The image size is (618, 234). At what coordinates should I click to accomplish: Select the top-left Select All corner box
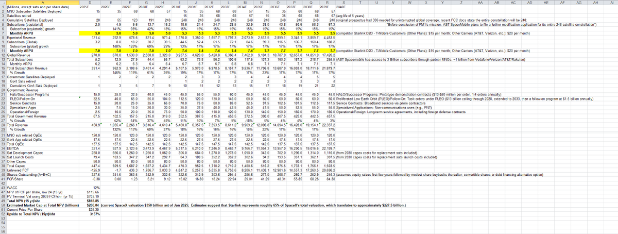[3, 2]
